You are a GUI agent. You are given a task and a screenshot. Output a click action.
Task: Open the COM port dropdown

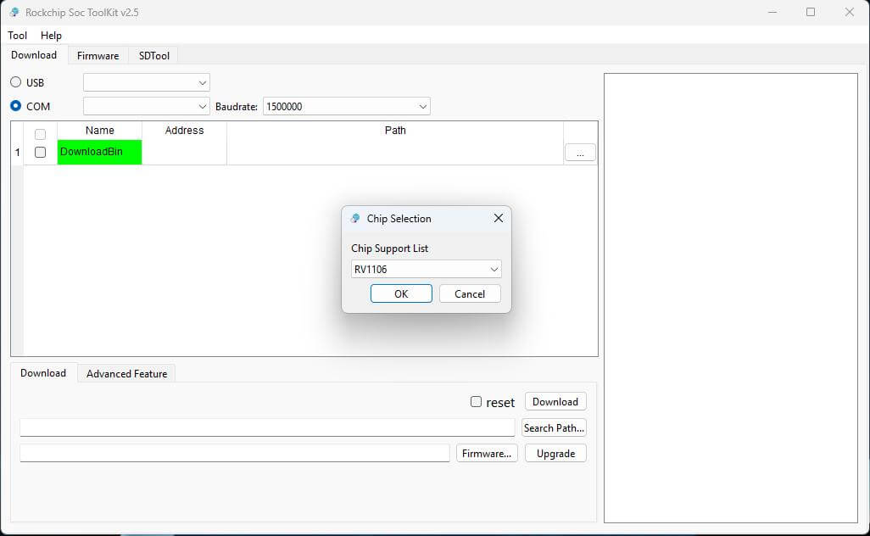pyautogui.click(x=147, y=106)
